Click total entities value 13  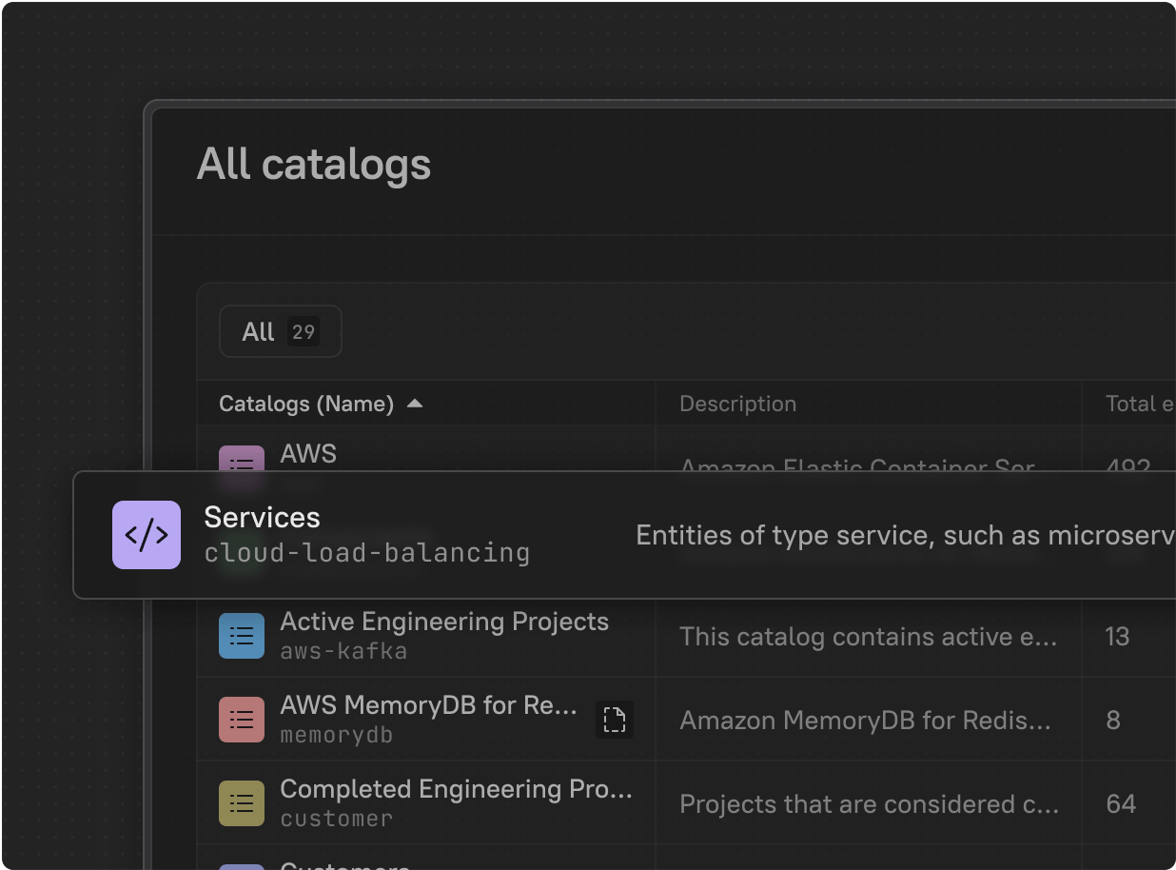1117,637
